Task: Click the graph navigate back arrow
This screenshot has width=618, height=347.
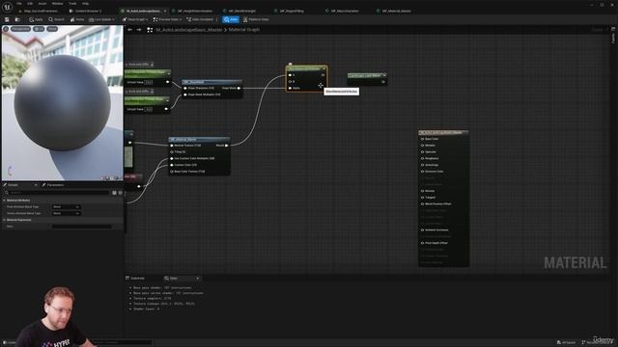Action: [130, 30]
